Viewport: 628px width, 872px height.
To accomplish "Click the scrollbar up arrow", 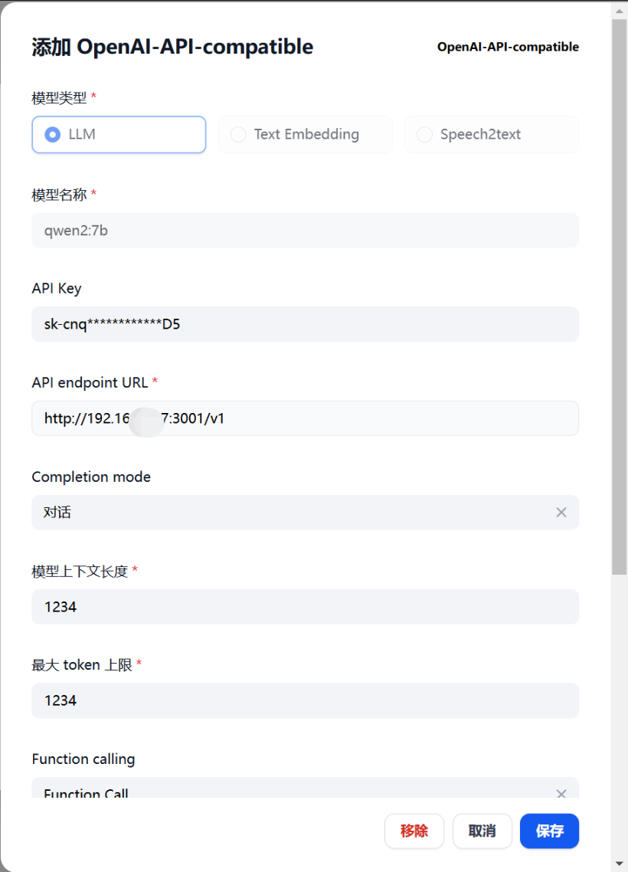I will (x=620, y=11).
